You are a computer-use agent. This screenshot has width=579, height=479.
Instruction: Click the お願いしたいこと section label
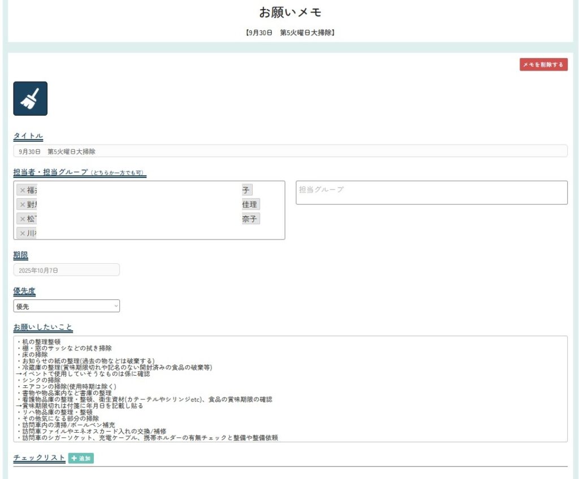(43, 328)
